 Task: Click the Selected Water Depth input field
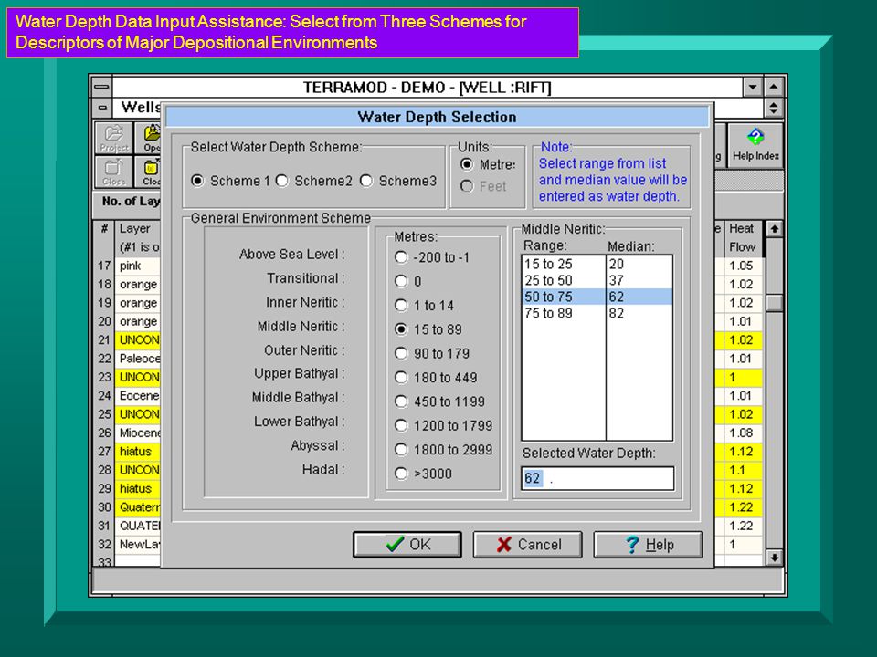click(x=597, y=479)
